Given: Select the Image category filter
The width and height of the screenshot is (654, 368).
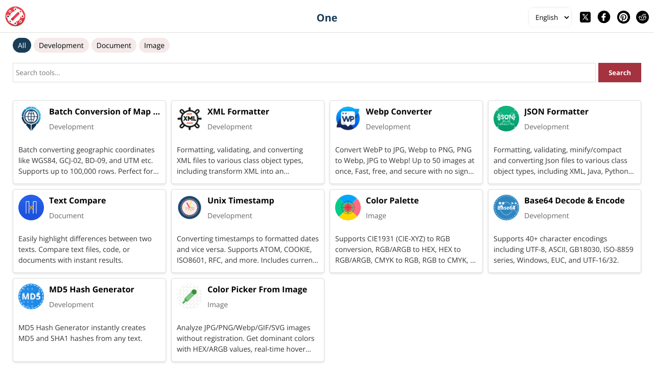Looking at the screenshot, I should point(154,45).
